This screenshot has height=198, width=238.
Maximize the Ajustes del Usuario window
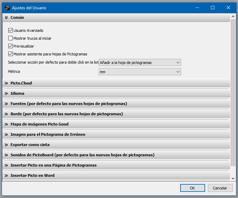tap(213, 8)
